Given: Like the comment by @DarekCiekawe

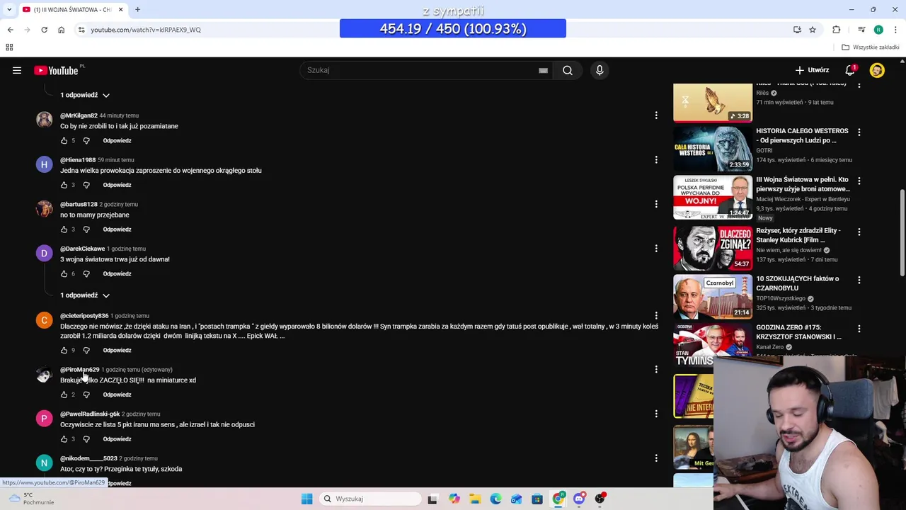Looking at the screenshot, I should tap(64, 273).
